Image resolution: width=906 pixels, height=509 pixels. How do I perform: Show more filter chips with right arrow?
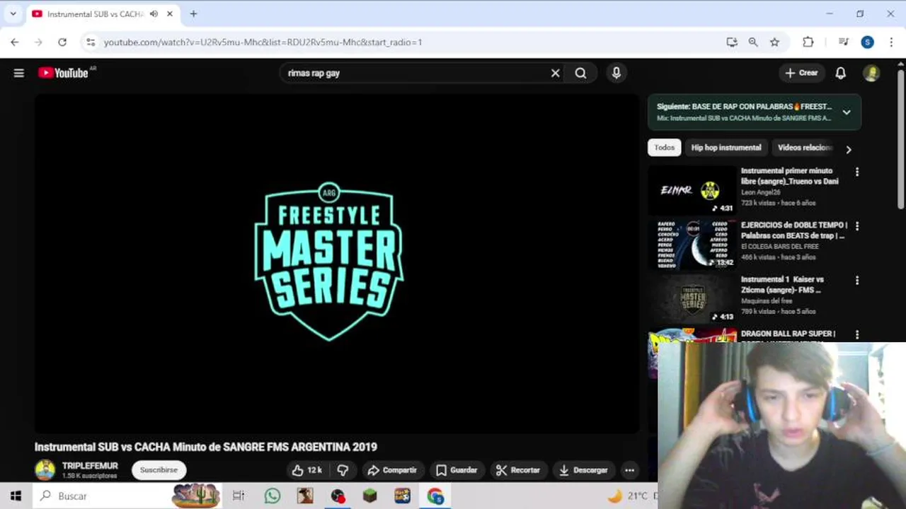point(849,149)
